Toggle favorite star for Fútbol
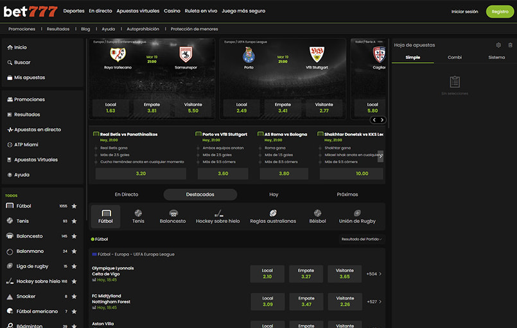This screenshot has width=517, height=328. [74, 206]
